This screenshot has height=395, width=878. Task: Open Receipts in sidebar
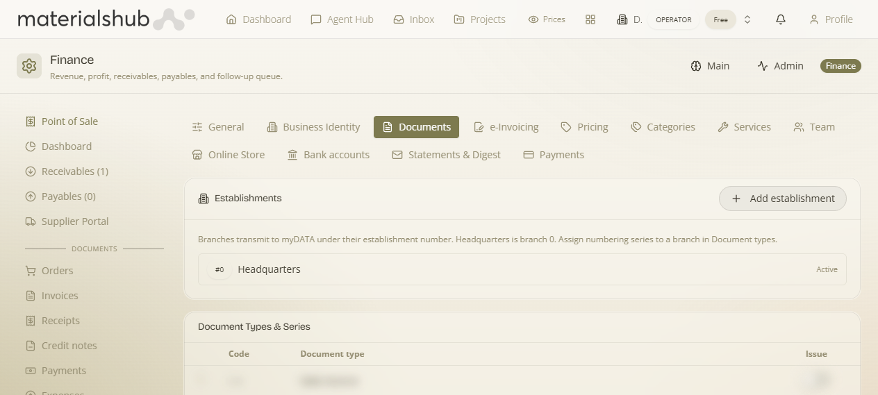52,321
